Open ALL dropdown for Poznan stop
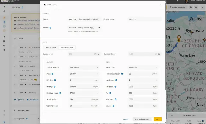The image size is (206, 124). point(23,85)
